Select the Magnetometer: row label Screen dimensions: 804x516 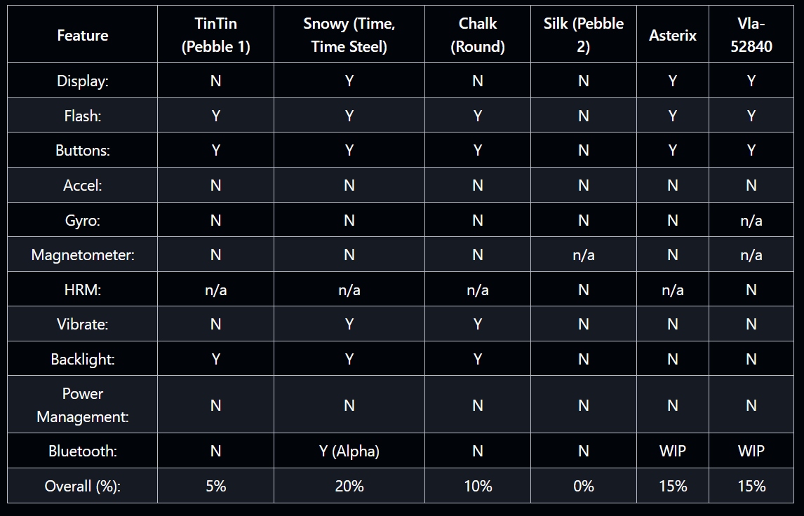pos(83,254)
